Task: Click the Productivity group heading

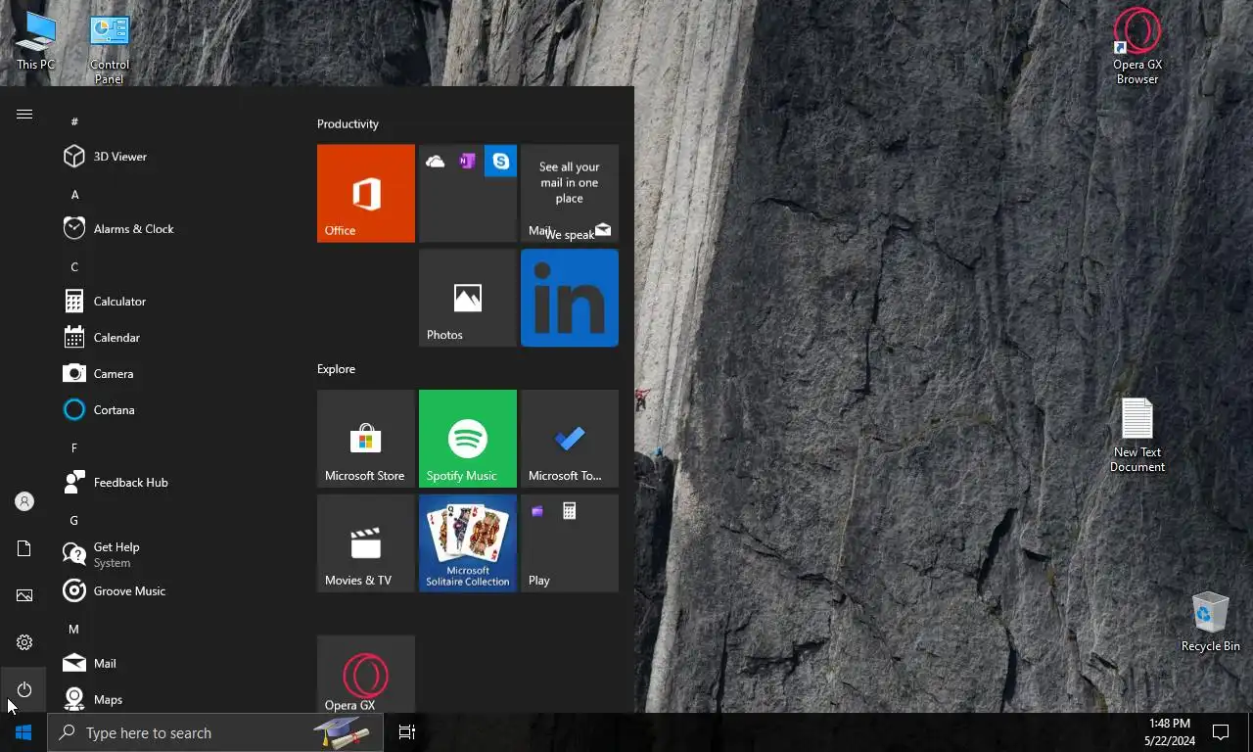Action: click(x=348, y=124)
